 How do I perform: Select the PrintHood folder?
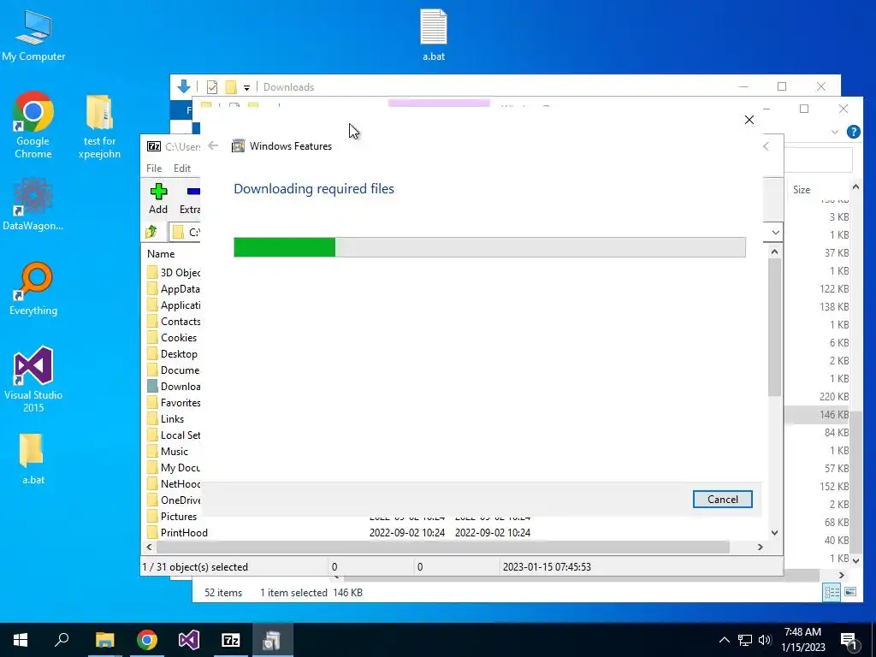(x=177, y=532)
